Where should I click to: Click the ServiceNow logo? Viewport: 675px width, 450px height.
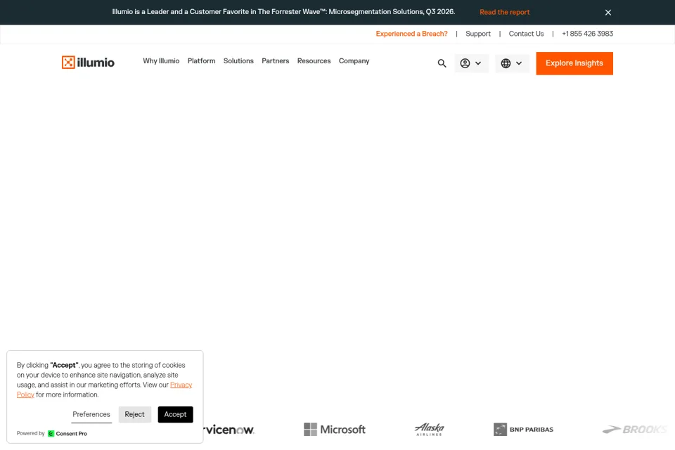tap(229, 430)
